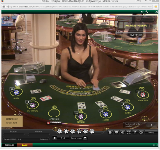
Task: Click player name d57k211212
Action: (33, 111)
